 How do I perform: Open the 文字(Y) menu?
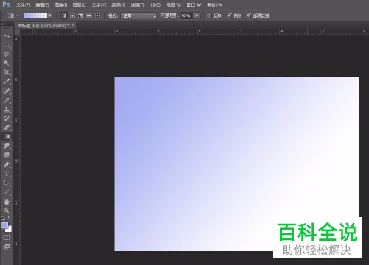click(x=99, y=5)
